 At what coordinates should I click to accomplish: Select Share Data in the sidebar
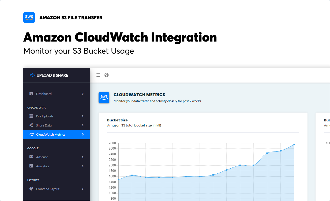tap(57, 125)
